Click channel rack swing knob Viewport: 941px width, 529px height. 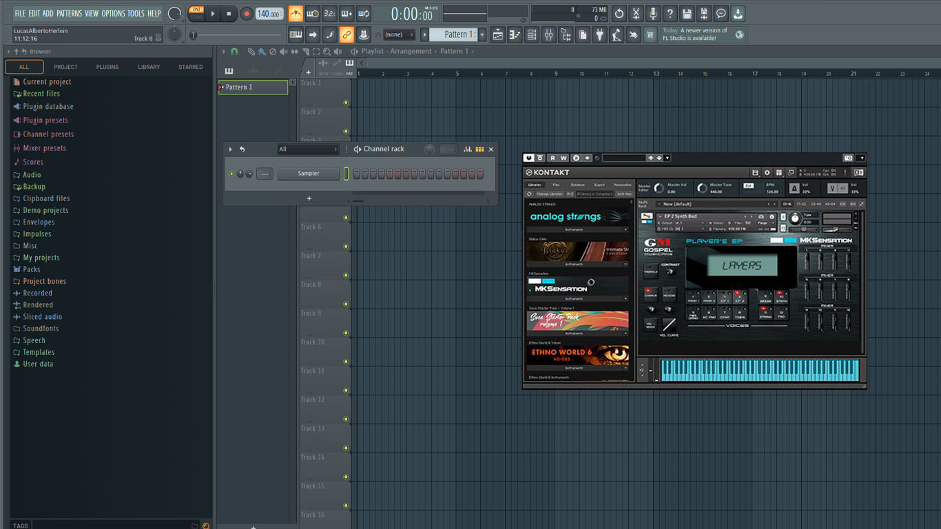429,149
